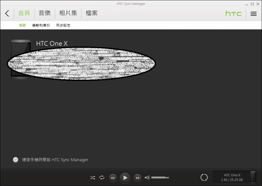Maximize the HTC Sync Manager window

(252, 4)
